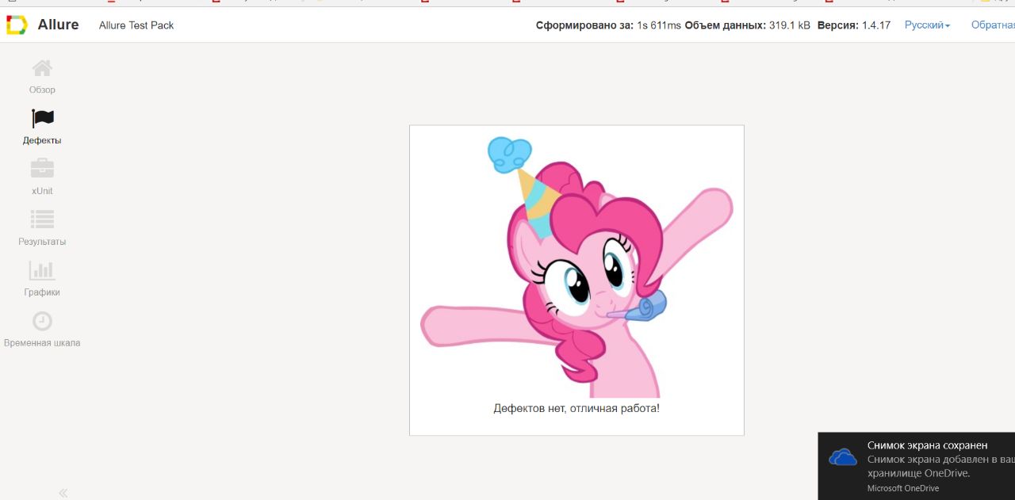Click the Pinkie Pie pony image
This screenshot has height=500, width=1015.
click(576, 267)
